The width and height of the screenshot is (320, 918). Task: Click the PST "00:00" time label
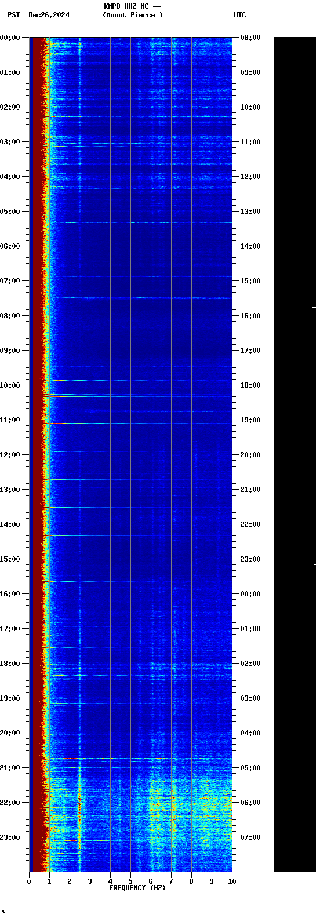(x=10, y=38)
